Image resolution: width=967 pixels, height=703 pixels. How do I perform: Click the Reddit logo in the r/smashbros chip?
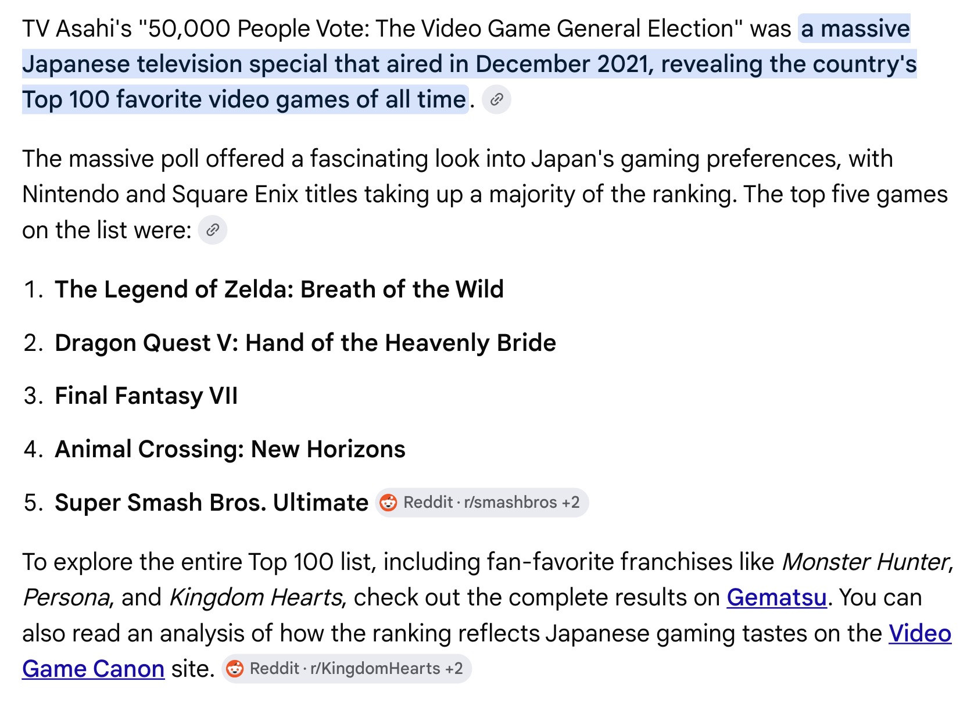tap(389, 503)
